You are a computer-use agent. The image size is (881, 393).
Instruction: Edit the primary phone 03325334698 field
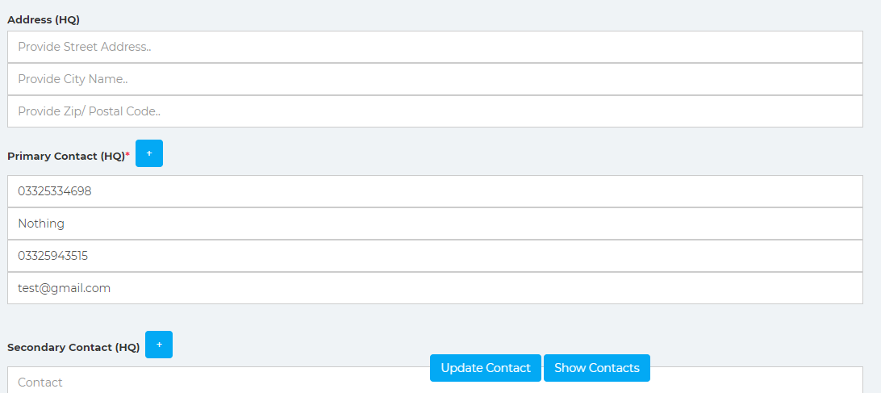pos(435,191)
